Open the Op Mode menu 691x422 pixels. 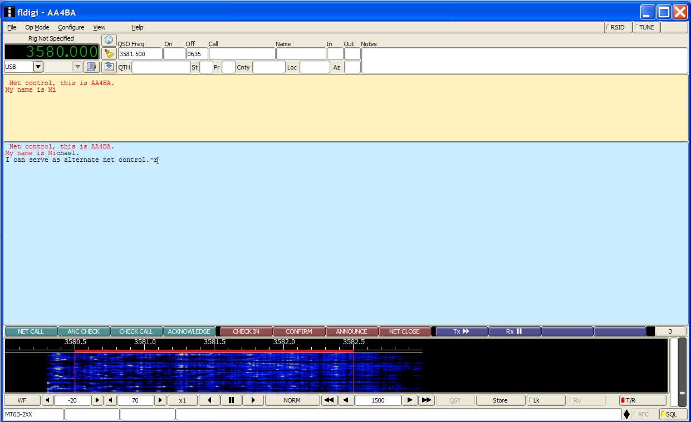click(x=37, y=27)
